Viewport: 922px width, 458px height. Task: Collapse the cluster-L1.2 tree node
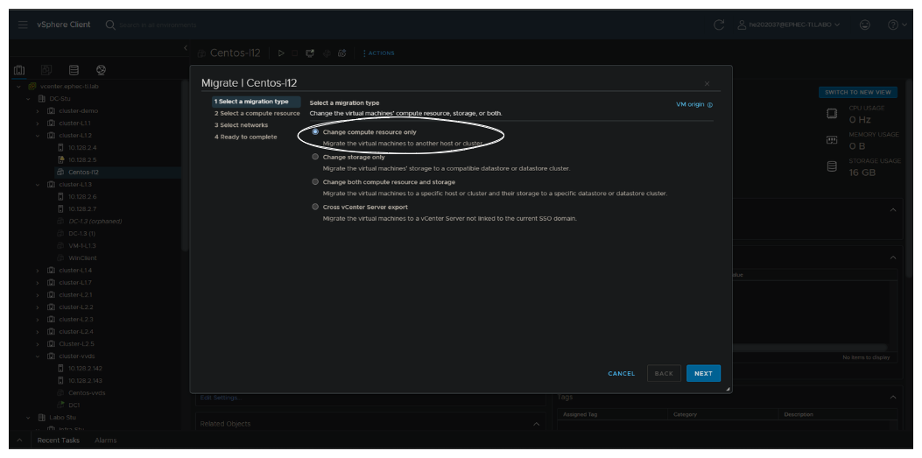tap(38, 135)
